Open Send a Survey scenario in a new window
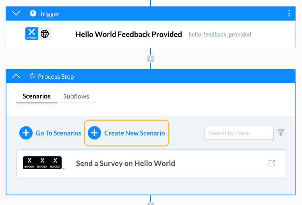This screenshot has height=205, width=302. [x=272, y=163]
